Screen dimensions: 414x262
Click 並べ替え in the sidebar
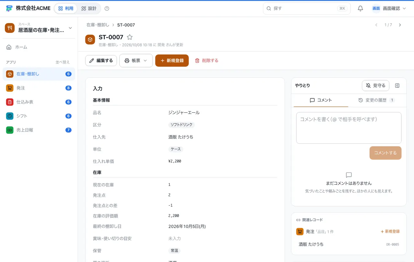tap(62, 62)
